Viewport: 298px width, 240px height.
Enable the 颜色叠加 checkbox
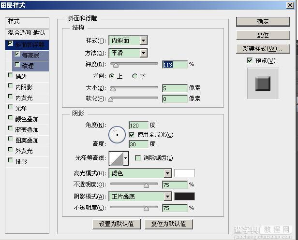11,118
